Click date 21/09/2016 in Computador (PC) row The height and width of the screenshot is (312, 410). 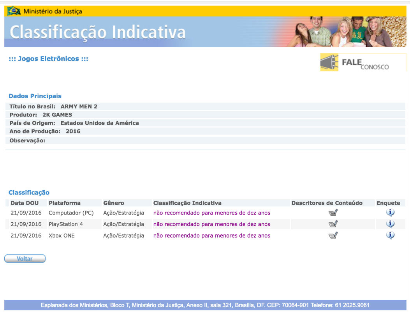click(x=26, y=213)
